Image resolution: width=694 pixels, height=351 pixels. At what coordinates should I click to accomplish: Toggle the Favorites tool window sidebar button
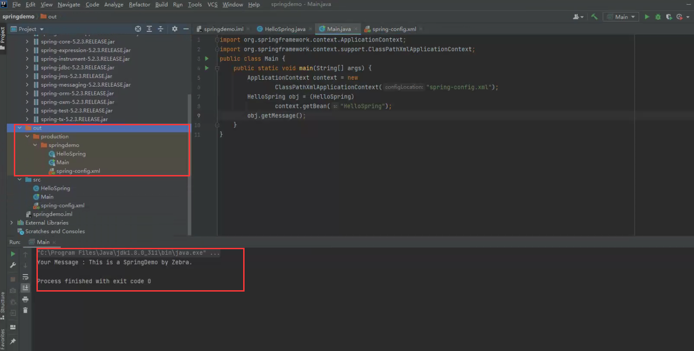pyautogui.click(x=3, y=339)
